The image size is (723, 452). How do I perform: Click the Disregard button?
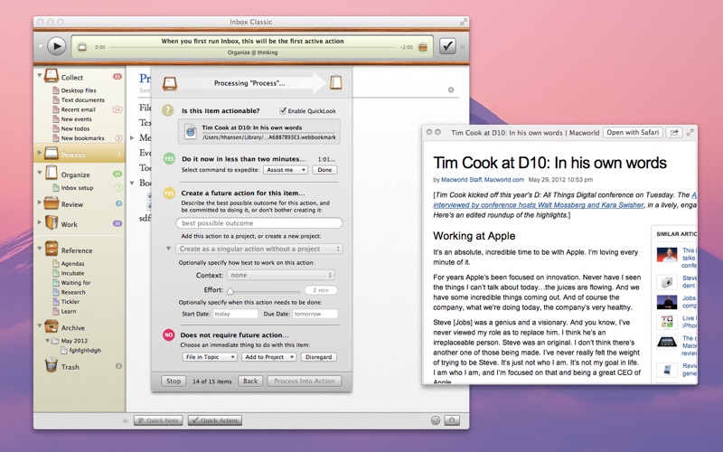click(x=319, y=357)
